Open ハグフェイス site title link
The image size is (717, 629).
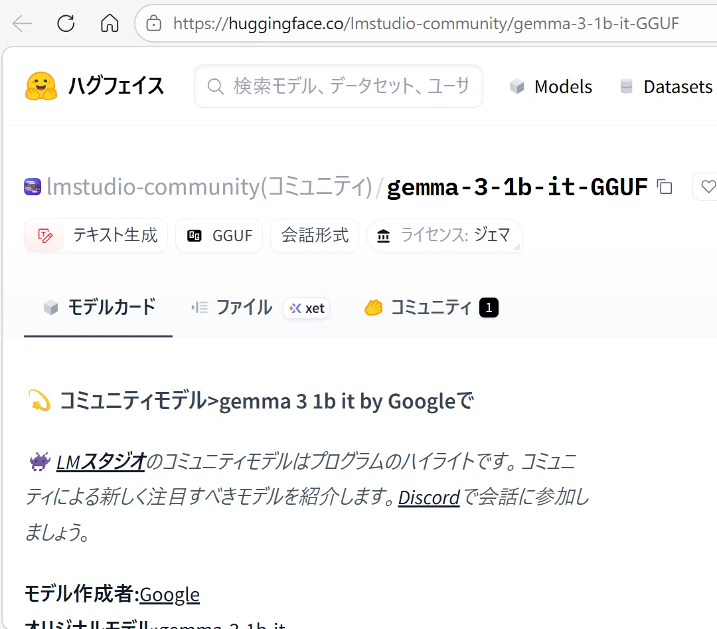click(x=116, y=86)
